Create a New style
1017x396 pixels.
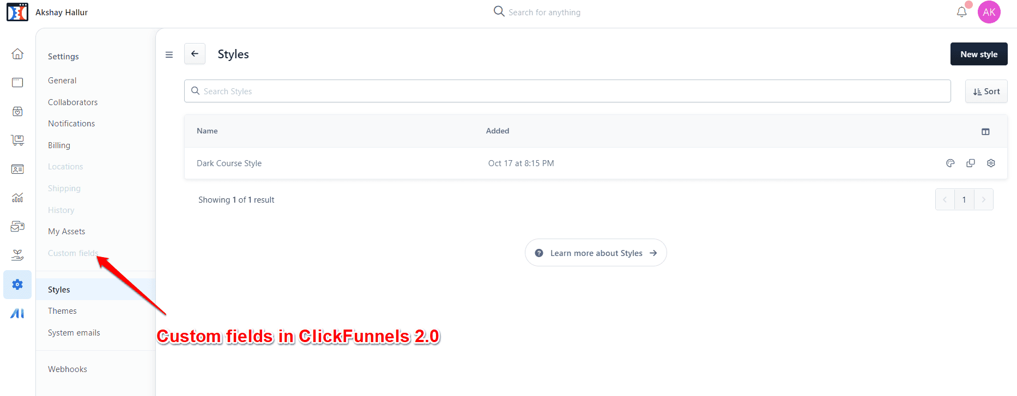979,54
